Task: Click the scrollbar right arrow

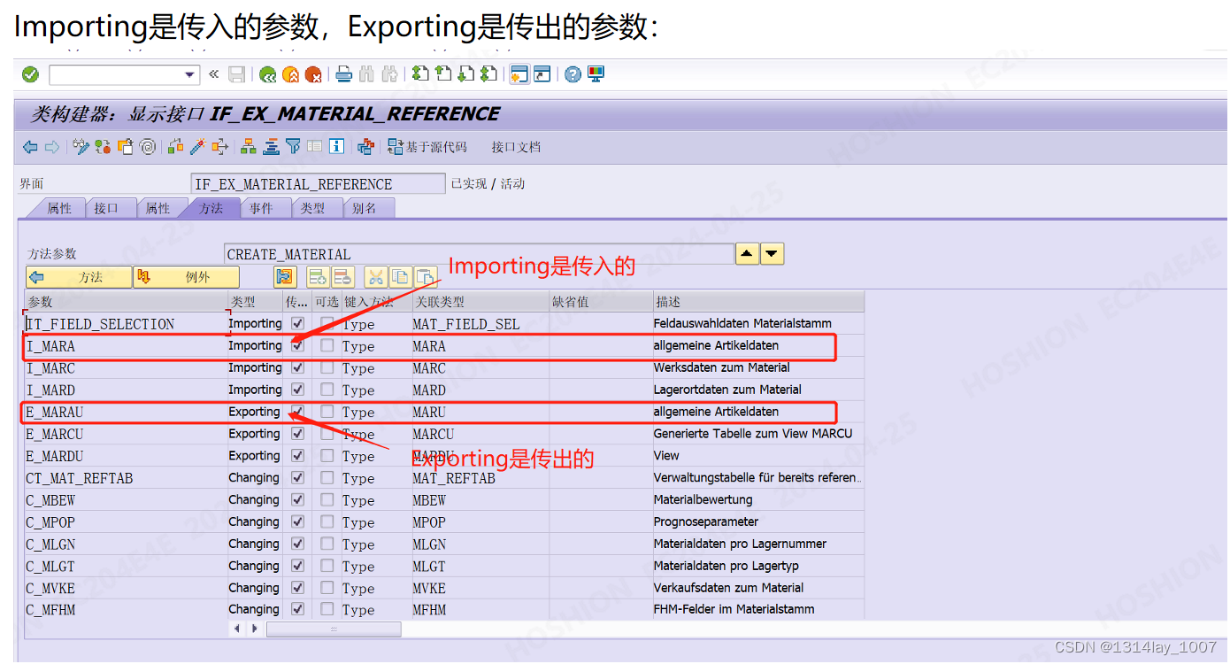Action: point(254,629)
